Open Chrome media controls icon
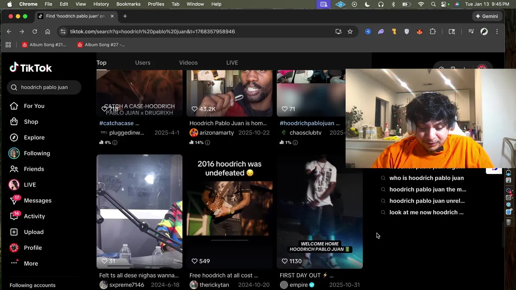 pyautogui.click(x=471, y=31)
